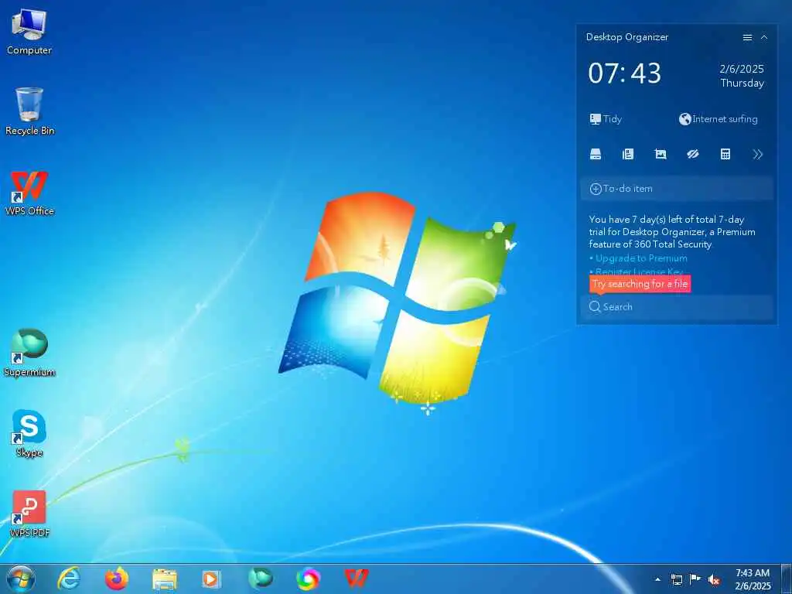Launch Firefox from the taskbar
The width and height of the screenshot is (792, 594).
pyautogui.click(x=117, y=579)
